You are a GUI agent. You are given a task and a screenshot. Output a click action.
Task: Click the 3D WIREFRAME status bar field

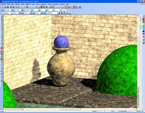pos(122,111)
